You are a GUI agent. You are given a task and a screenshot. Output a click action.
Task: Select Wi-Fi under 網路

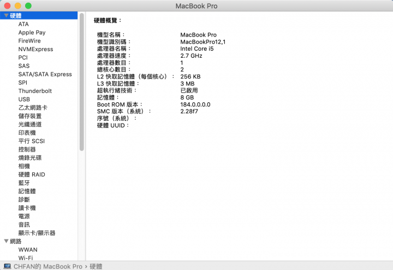click(26, 257)
